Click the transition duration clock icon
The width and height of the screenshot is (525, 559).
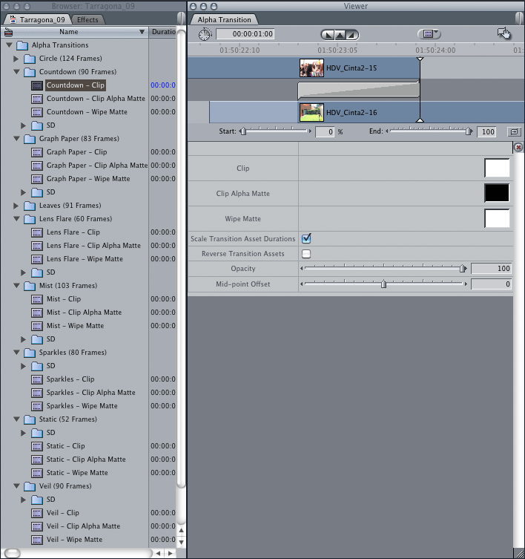point(205,34)
